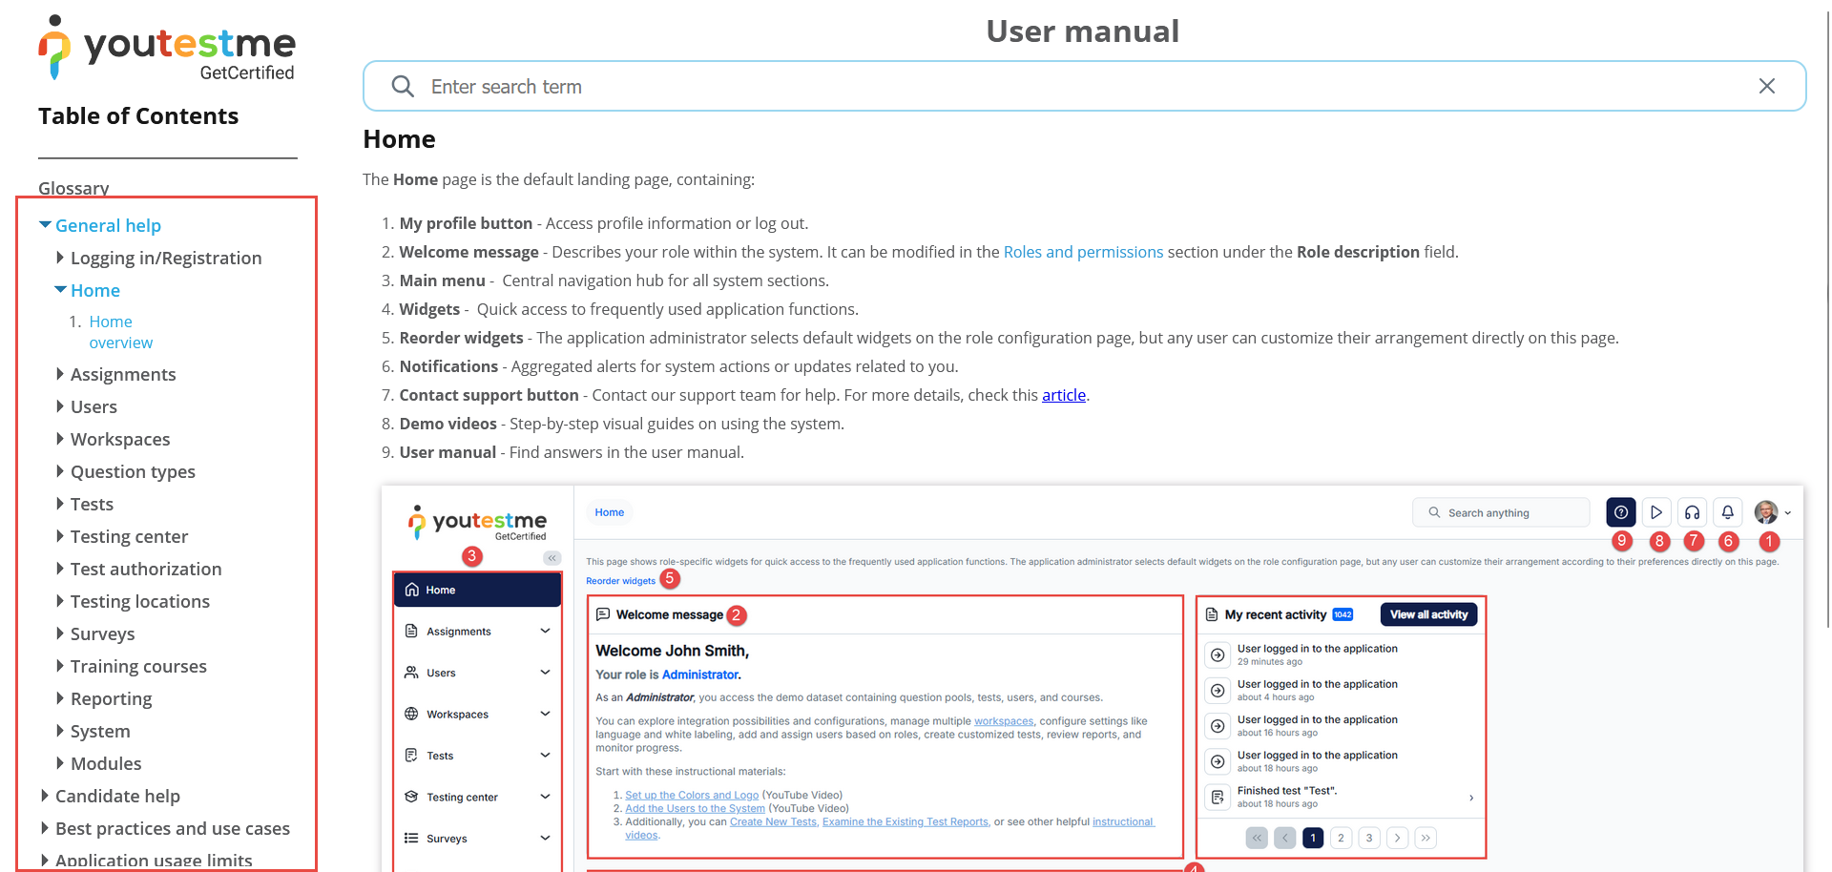Viewport: 1832px width, 872px height.
Task: Open the Roles and permissions link
Action: coord(1083,252)
